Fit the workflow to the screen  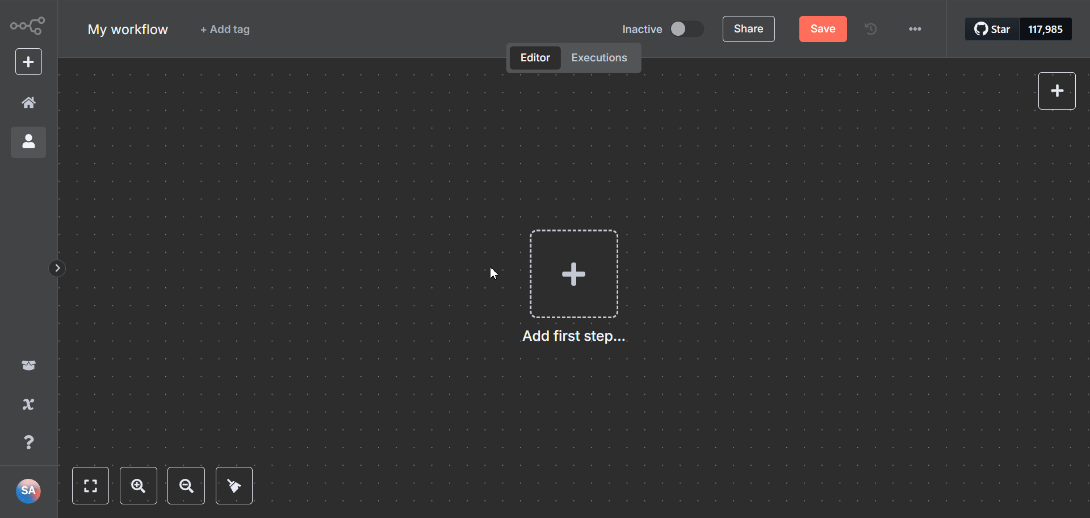pos(90,486)
